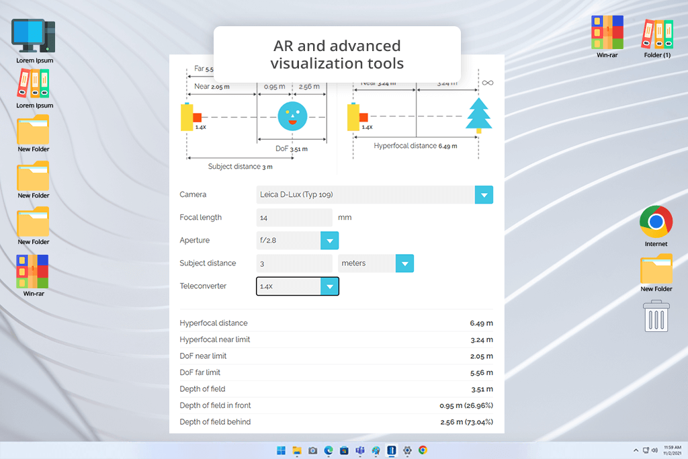The height and width of the screenshot is (459, 688).
Task: Click the Subject distance 3 m diagram label
Action: click(240, 167)
